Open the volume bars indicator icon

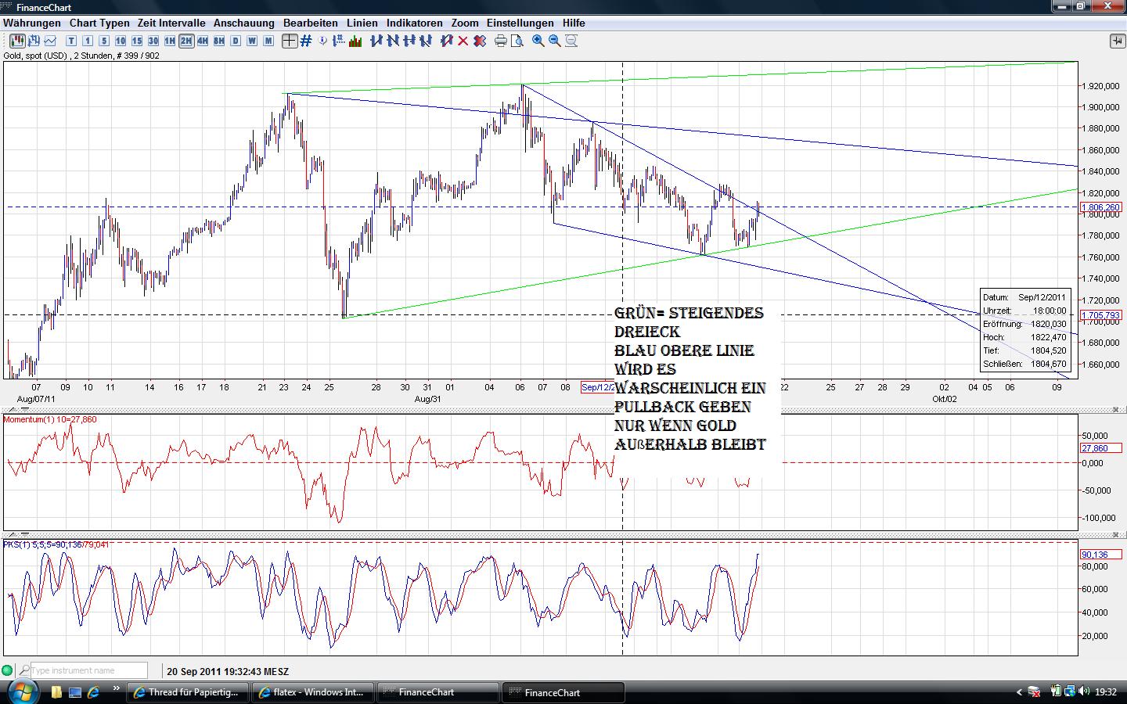tap(355, 41)
